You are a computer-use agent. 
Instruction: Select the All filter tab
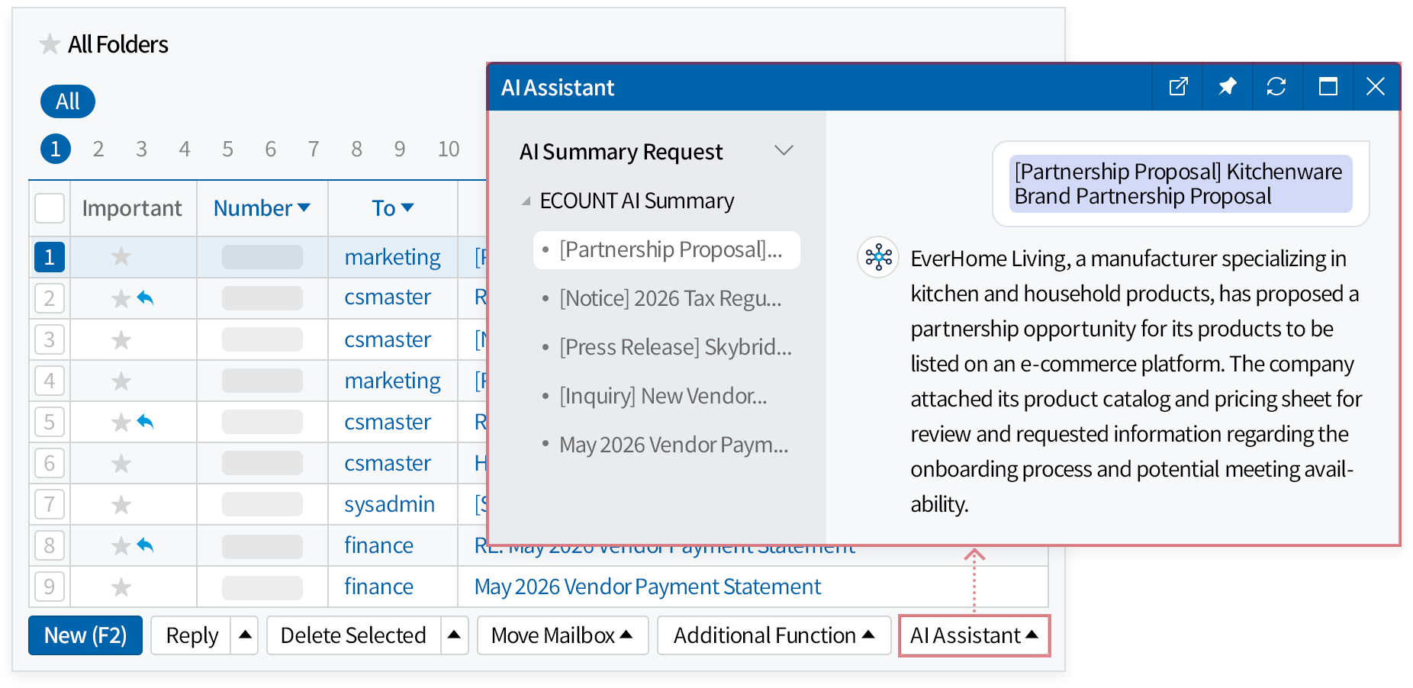click(68, 101)
